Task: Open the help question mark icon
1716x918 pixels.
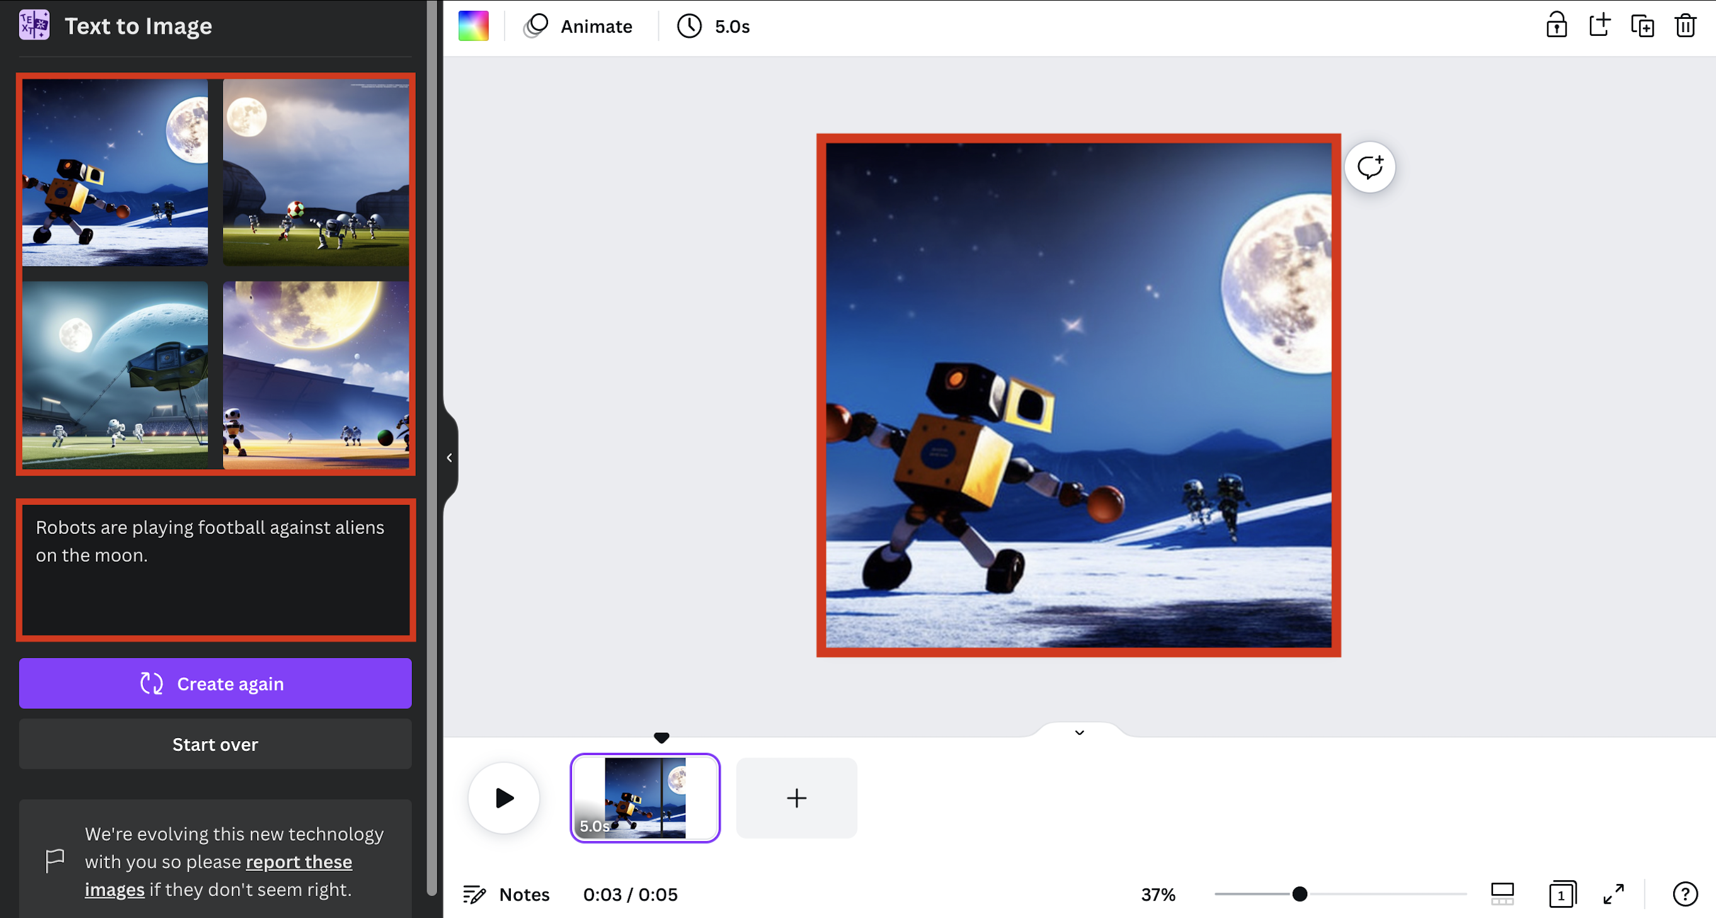Action: coord(1685,894)
